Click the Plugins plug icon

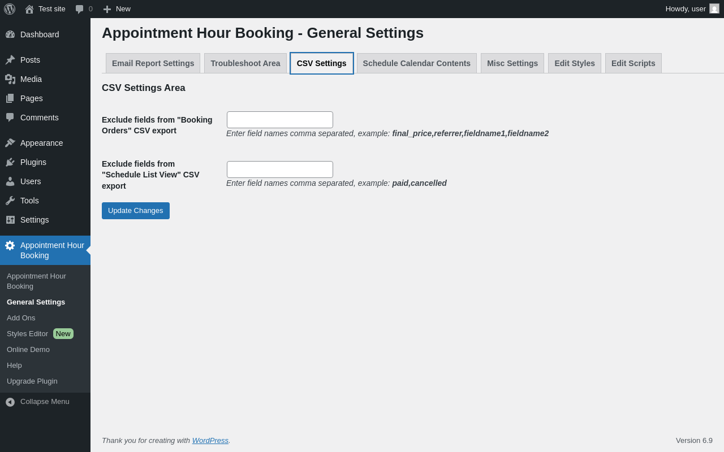click(x=10, y=162)
